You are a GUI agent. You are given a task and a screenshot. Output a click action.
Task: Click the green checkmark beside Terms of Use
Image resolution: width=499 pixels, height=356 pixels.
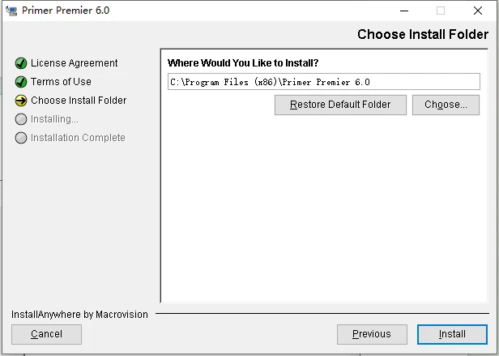coord(21,82)
